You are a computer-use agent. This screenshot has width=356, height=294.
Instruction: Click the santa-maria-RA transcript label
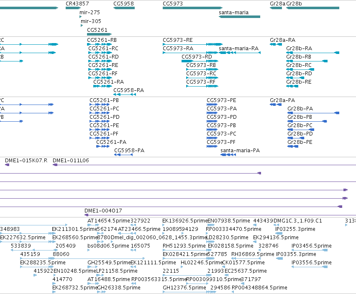[x=238, y=49]
